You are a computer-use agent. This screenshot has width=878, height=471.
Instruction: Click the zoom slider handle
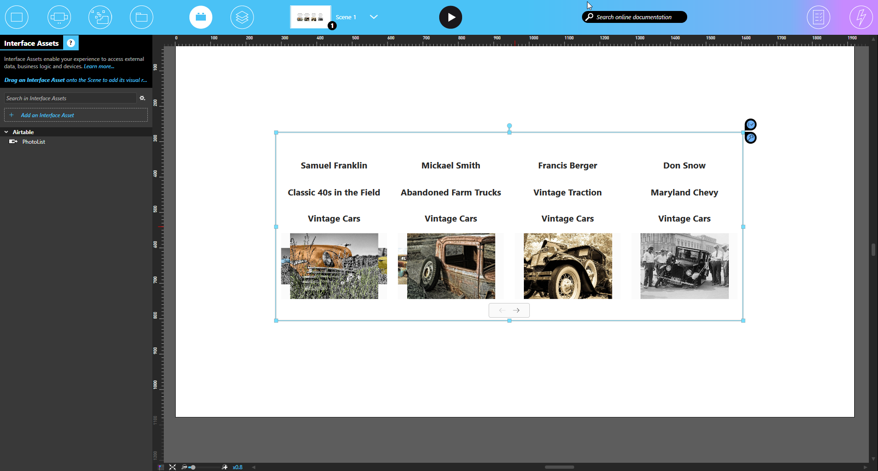[193, 467]
